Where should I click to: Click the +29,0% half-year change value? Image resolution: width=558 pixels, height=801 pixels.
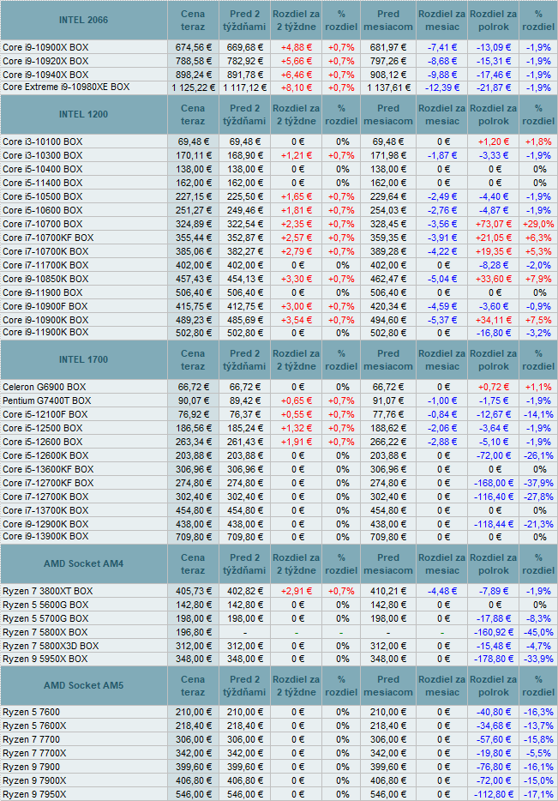tap(538, 224)
